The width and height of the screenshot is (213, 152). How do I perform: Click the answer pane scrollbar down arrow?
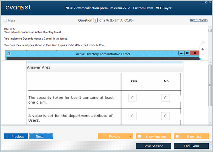pos(210,123)
